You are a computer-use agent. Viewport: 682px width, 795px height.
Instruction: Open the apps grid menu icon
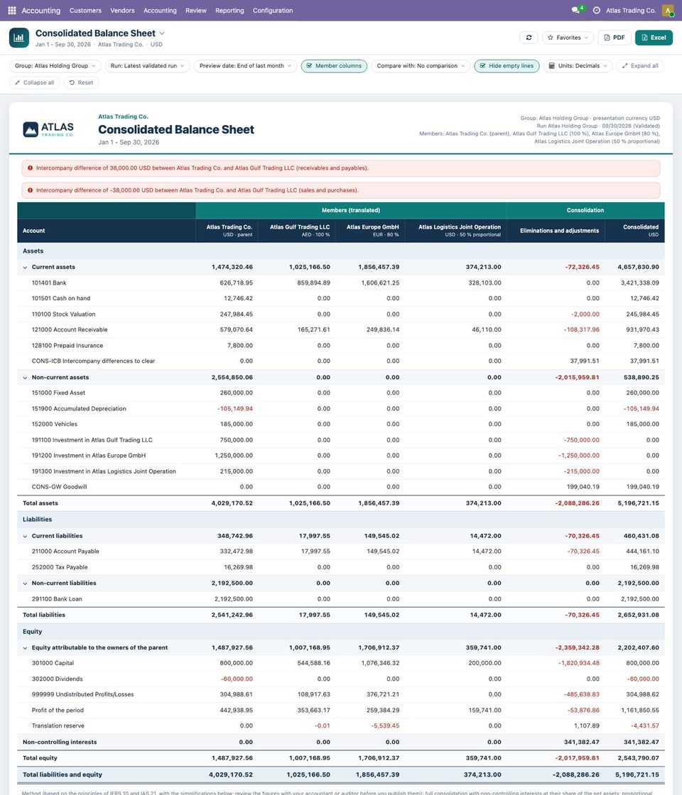tap(11, 10)
